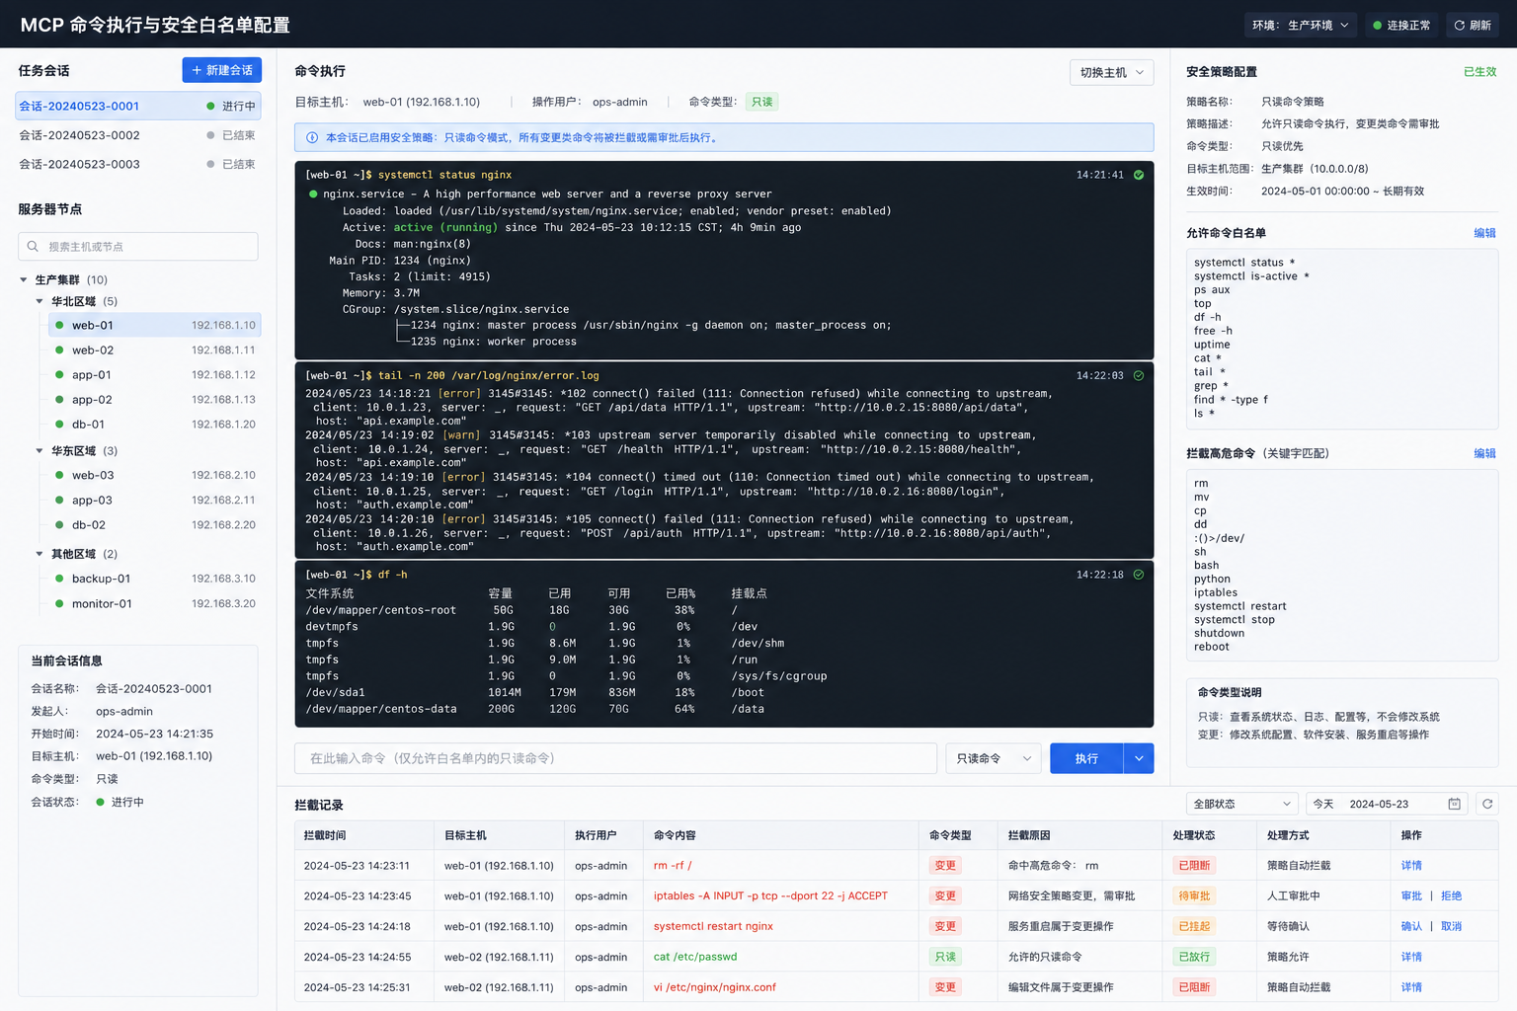Open the calendar icon in date field
The width and height of the screenshot is (1517, 1011).
point(1454,804)
